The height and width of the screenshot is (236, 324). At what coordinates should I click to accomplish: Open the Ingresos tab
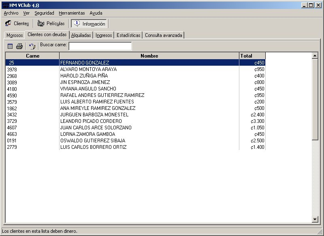click(x=104, y=35)
